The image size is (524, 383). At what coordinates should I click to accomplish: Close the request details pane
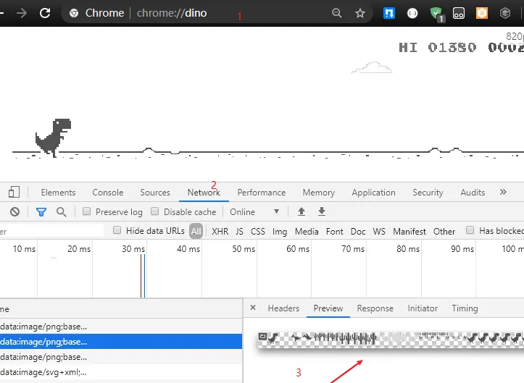(253, 308)
